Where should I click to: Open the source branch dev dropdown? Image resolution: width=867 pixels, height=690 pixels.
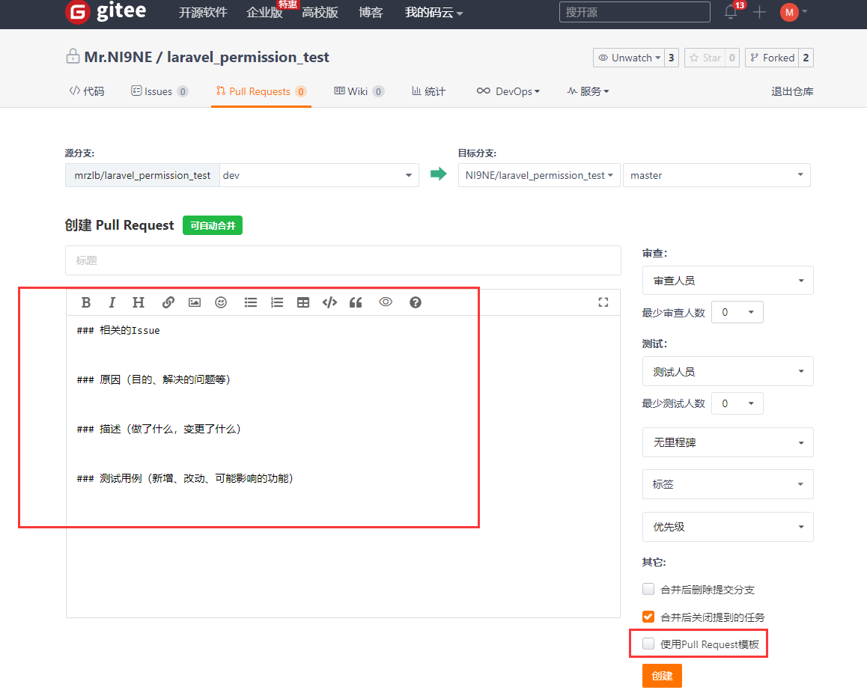tap(319, 175)
